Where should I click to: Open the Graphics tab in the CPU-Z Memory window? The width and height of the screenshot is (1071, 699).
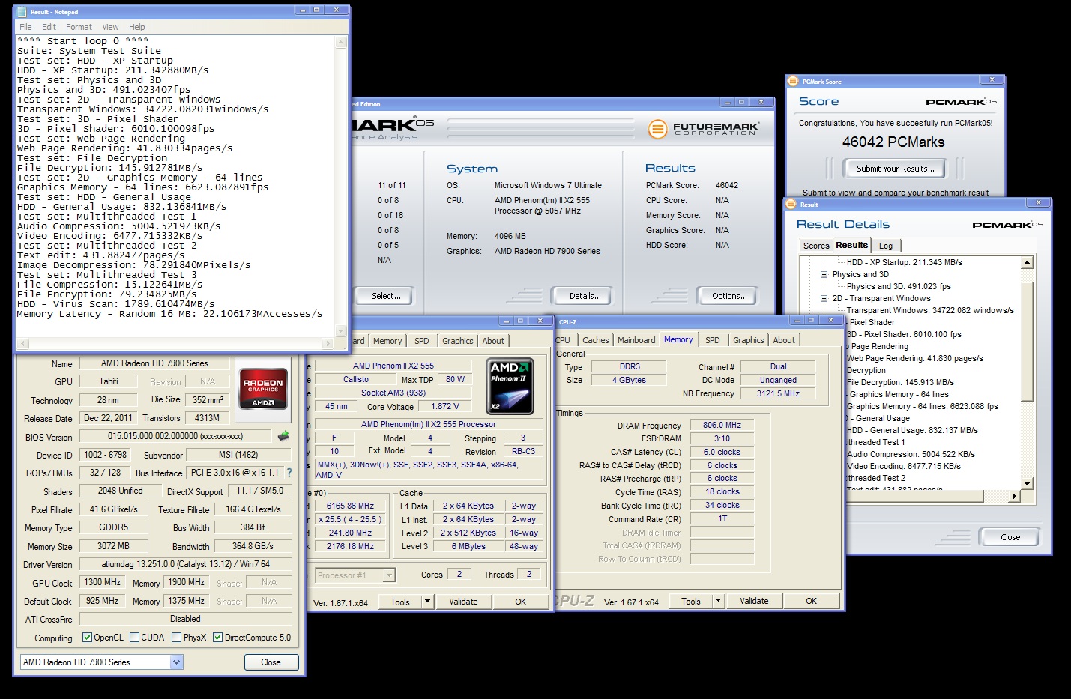pyautogui.click(x=749, y=340)
